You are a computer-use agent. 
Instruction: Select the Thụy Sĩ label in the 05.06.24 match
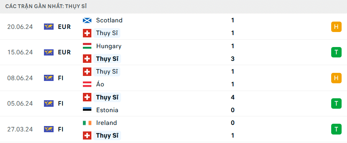(107, 98)
